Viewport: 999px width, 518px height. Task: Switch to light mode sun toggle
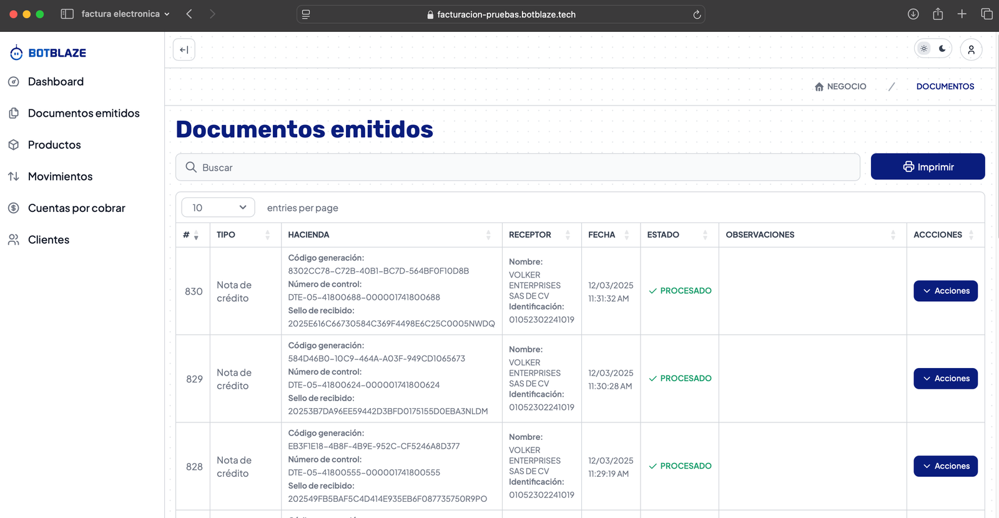[x=924, y=49]
